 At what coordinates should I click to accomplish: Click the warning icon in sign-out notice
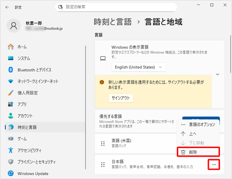[x=102, y=82]
